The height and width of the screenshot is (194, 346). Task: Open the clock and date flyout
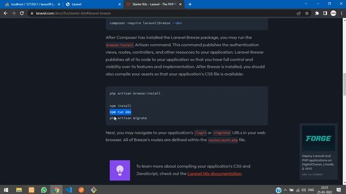click(324, 190)
